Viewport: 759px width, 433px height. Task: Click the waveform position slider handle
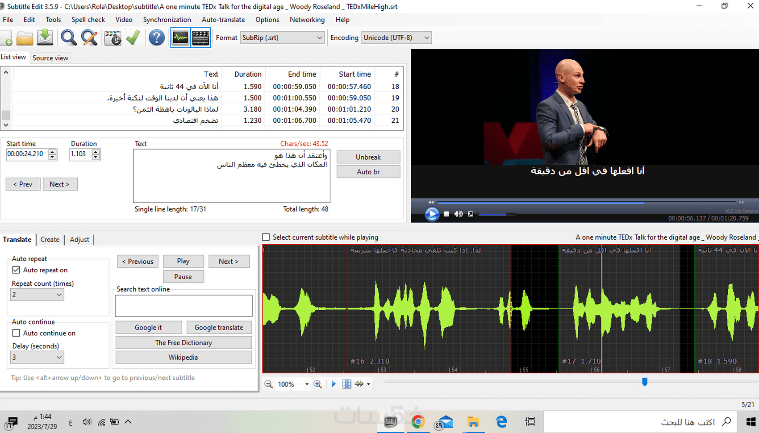coord(645,382)
